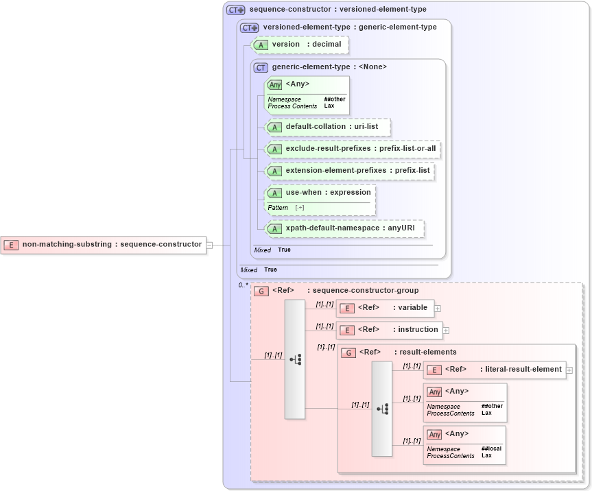This screenshot has width=592, height=491.
Task: Click the Any wildcard icon with ##local namespace
Action: (x=434, y=434)
